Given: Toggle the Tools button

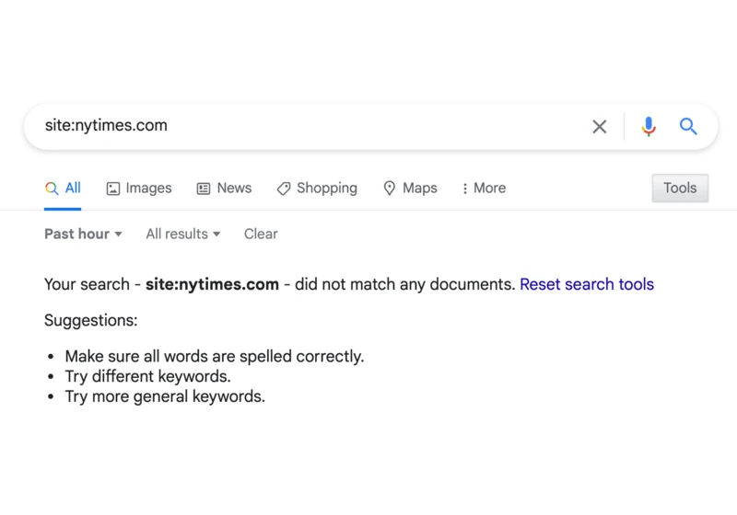Looking at the screenshot, I should coord(680,189).
